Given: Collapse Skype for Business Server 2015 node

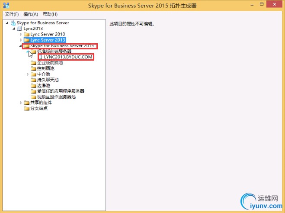Looking at the screenshot, I should coord(20,46).
